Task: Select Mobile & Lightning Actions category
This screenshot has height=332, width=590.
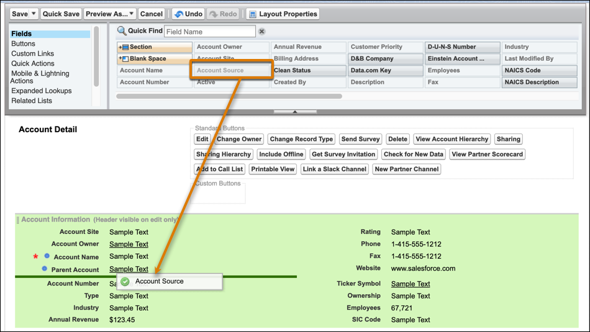Action: point(40,77)
